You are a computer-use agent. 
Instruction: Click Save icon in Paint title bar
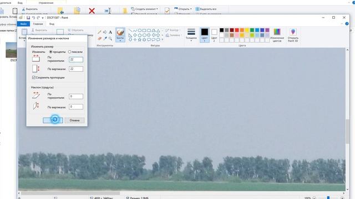(x=28, y=18)
